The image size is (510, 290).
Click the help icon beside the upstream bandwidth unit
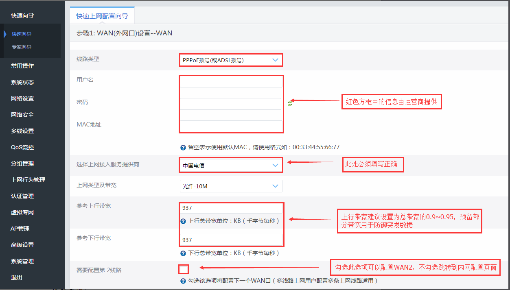(x=183, y=221)
